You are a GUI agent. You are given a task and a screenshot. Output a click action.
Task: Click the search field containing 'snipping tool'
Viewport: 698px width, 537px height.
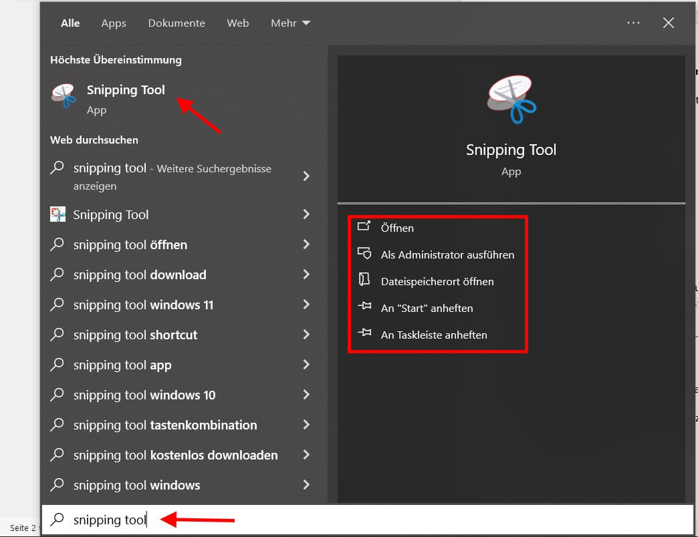point(367,519)
